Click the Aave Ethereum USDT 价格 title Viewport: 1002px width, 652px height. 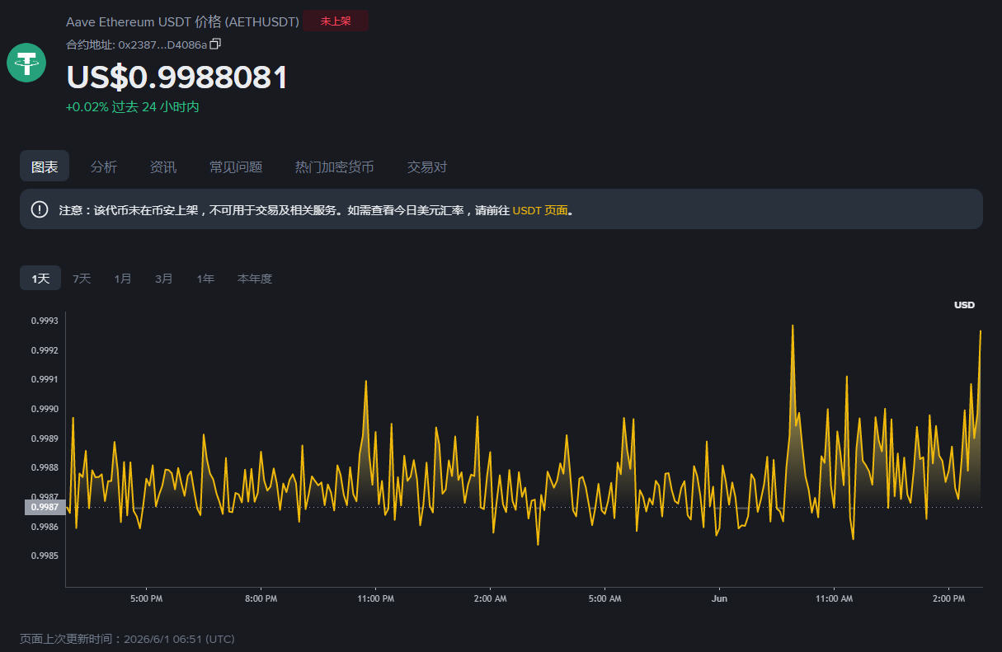tap(182, 21)
